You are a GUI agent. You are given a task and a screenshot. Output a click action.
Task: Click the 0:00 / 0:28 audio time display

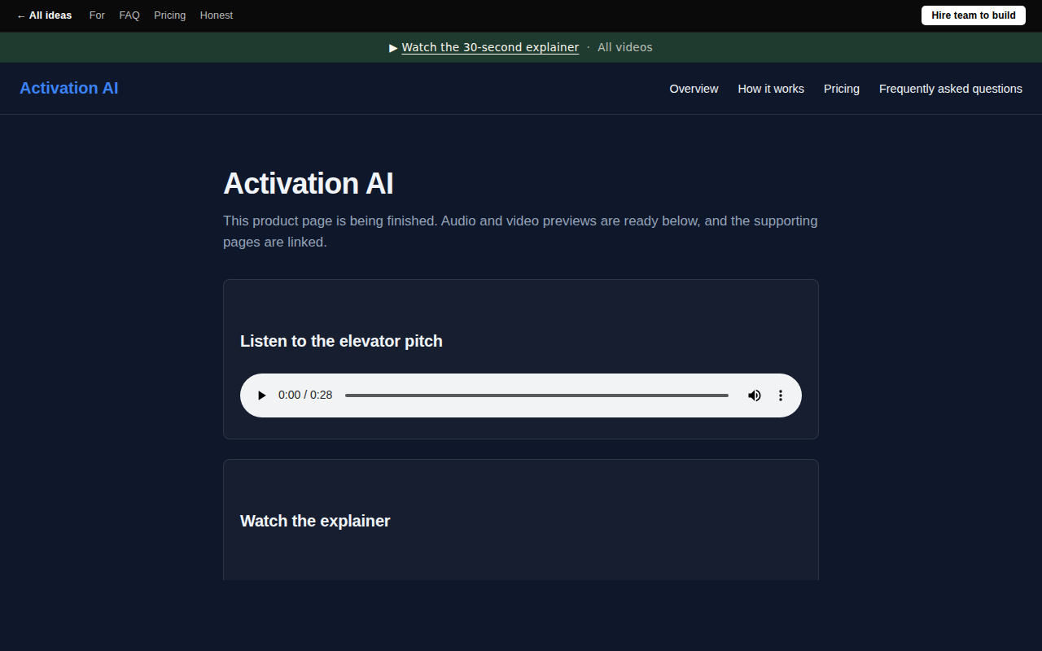(305, 395)
